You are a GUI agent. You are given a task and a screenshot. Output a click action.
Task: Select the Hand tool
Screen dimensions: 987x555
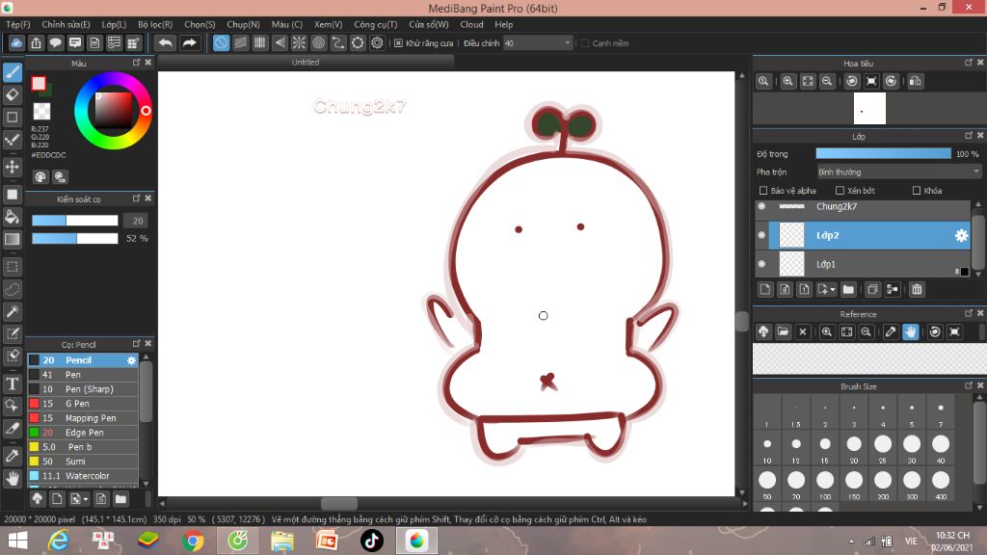click(x=13, y=479)
